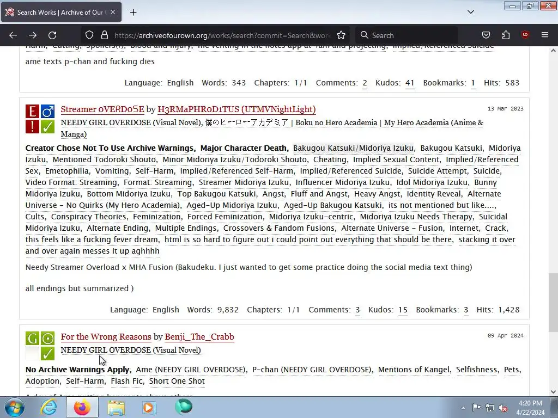The width and height of the screenshot is (558, 418).
Task: Click the page vertical scrollbar thumb
Action: 553,303
